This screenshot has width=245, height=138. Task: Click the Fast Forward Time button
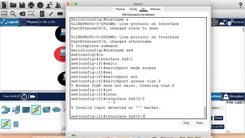click(33, 97)
